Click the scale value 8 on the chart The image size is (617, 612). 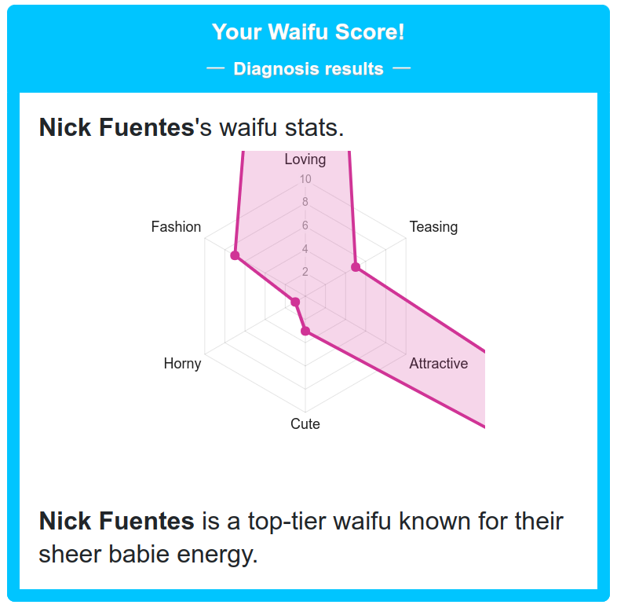coord(305,202)
